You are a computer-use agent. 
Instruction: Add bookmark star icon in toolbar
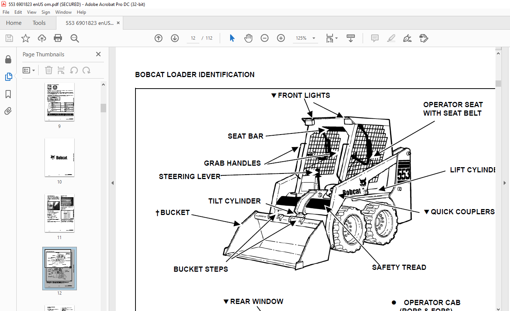click(25, 38)
